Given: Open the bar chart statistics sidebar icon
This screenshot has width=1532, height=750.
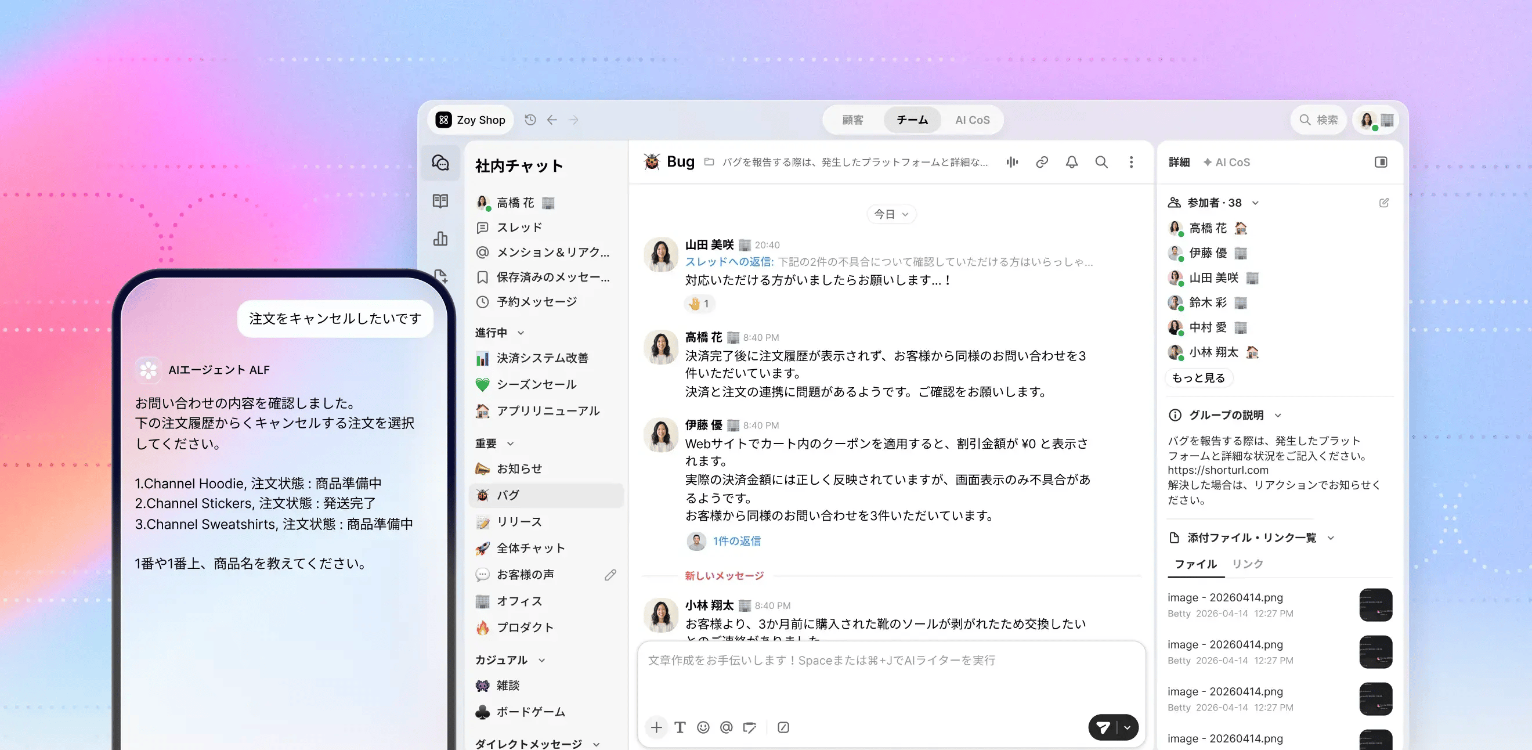Looking at the screenshot, I should pos(440,239).
